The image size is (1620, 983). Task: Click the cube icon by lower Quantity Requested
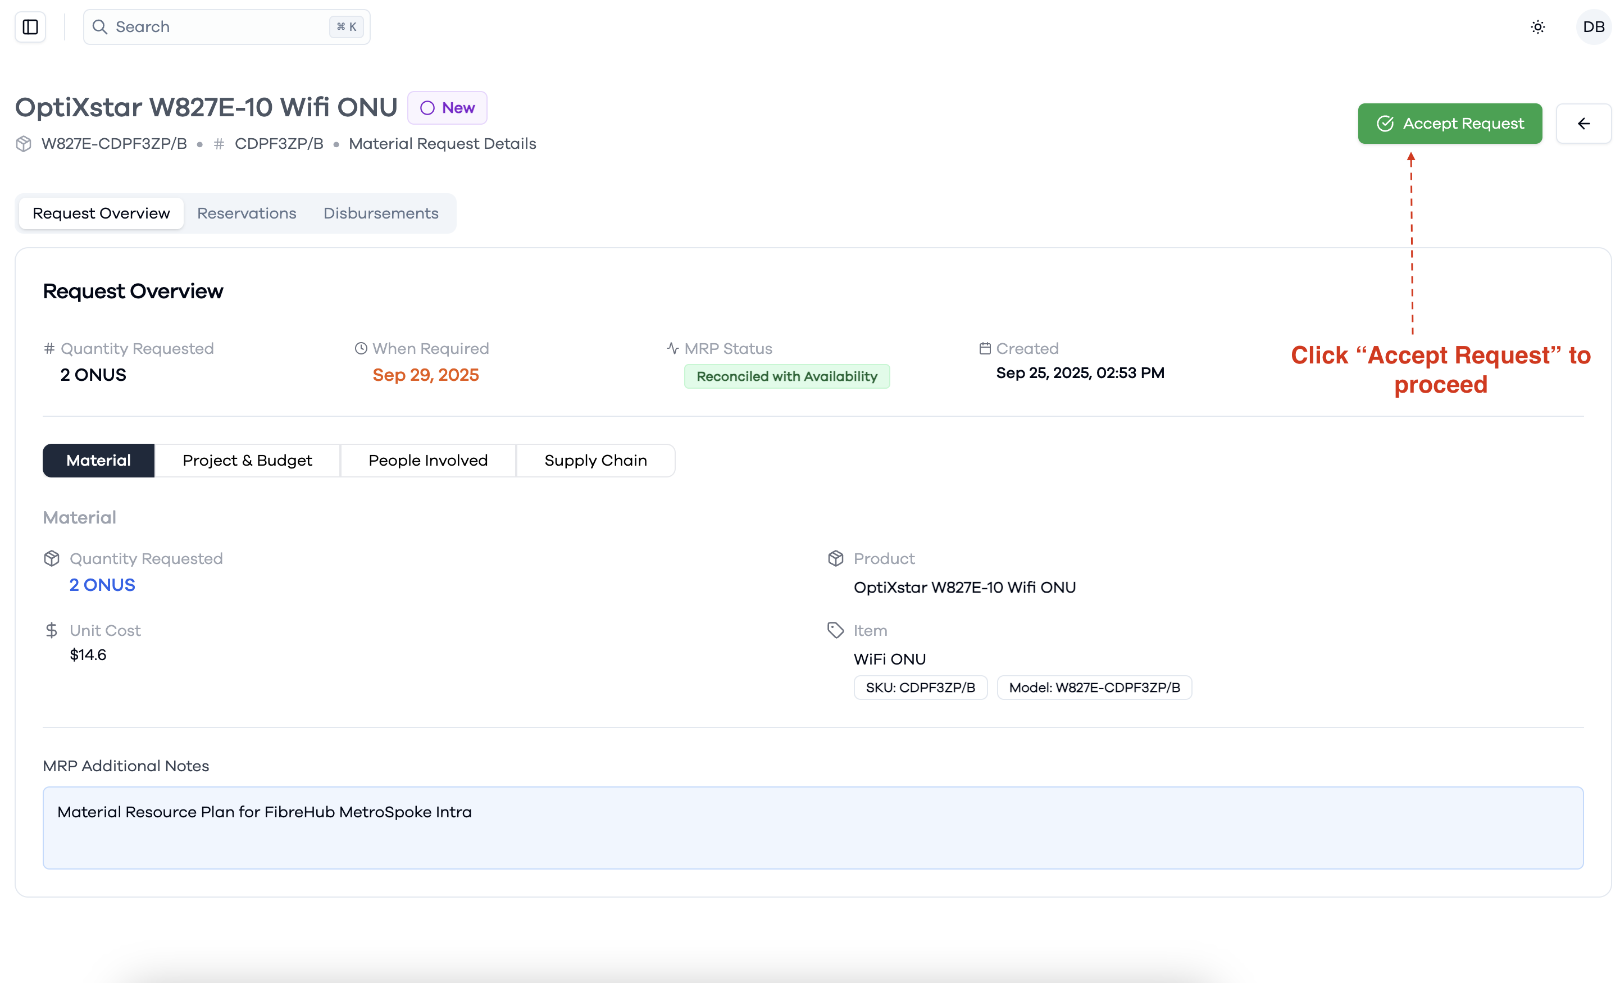coord(52,558)
